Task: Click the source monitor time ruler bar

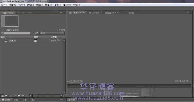Action: click(x=129, y=86)
